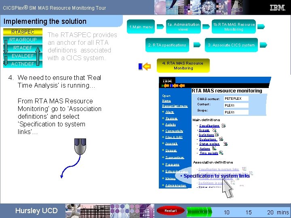Screen dimensions: 291x218
Task: Click the blue stop square beside step 4
Action: pyautogui.click(x=141, y=67)
